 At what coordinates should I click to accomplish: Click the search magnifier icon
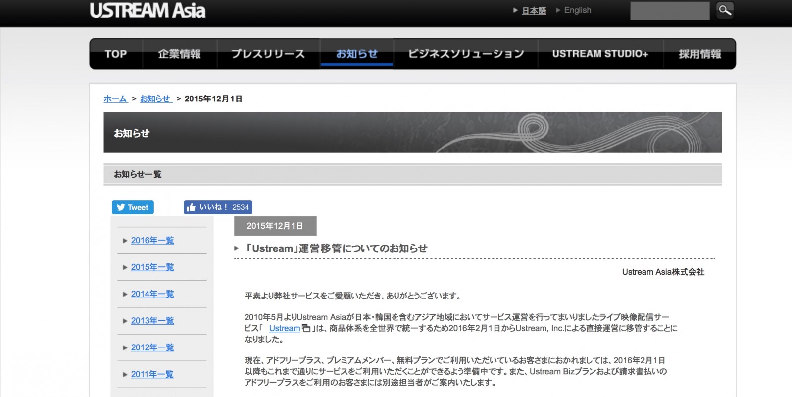click(x=725, y=10)
